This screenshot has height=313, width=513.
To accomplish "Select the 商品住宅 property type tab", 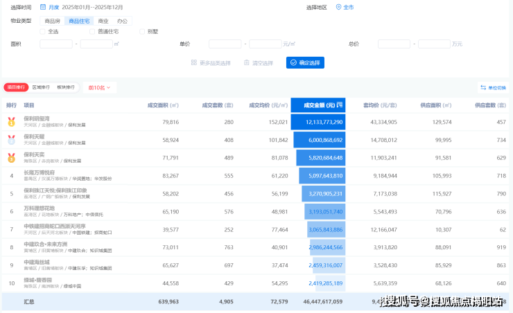I will pos(79,21).
